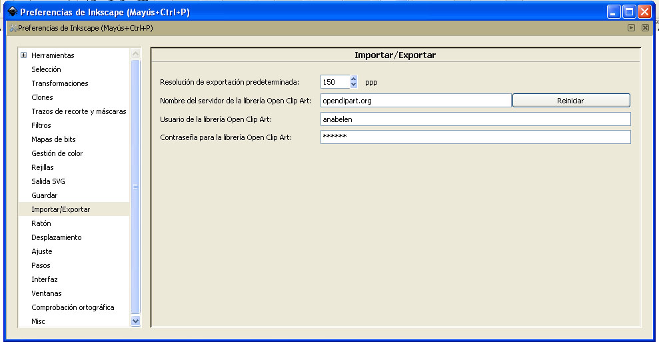Click the Open Clip Art password field
This screenshot has width=659, height=342.
click(475, 137)
